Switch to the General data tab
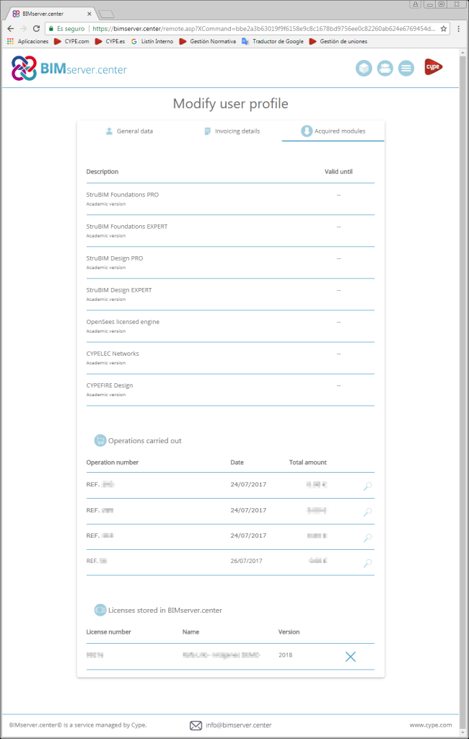This screenshot has width=469, height=739. [x=129, y=131]
